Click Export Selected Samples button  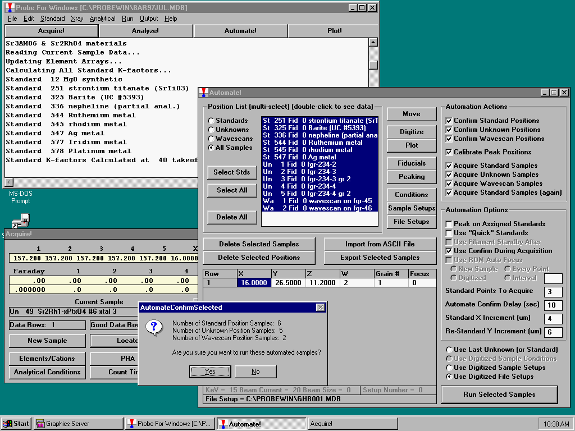click(x=380, y=258)
